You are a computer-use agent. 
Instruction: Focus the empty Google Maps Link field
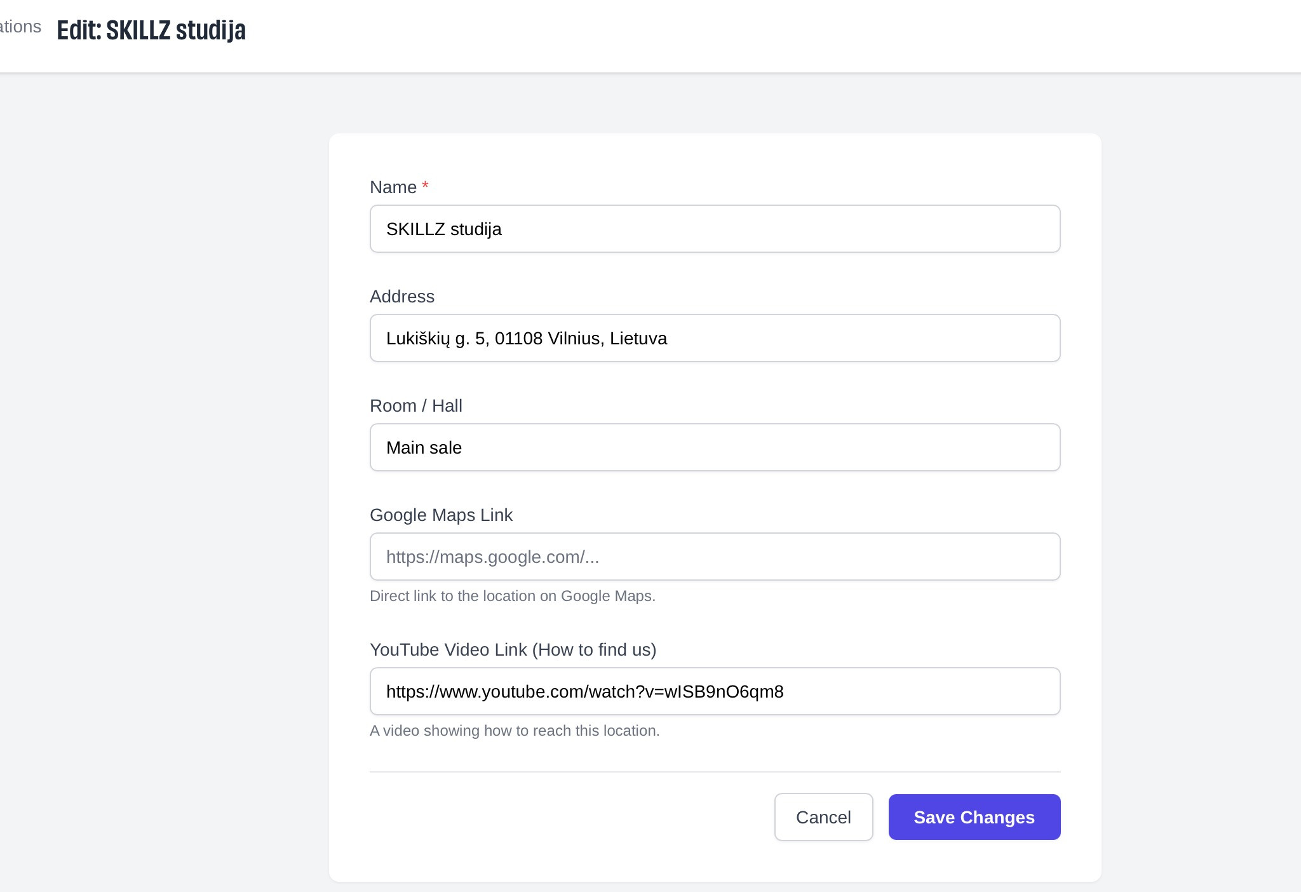(715, 557)
